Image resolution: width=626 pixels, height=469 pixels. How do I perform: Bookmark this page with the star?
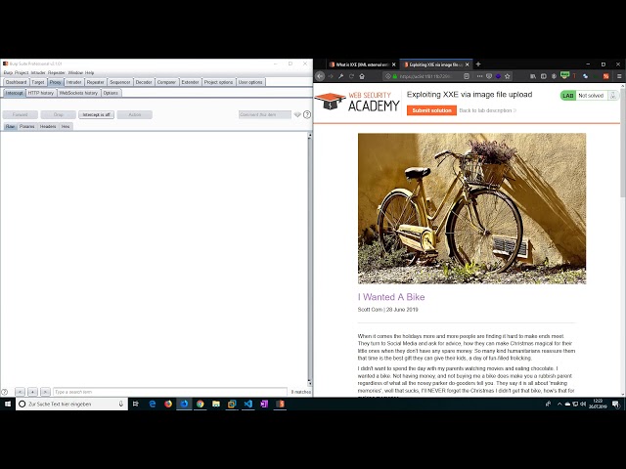pyautogui.click(x=508, y=76)
